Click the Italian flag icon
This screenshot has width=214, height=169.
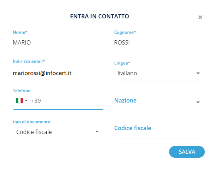click(x=19, y=101)
